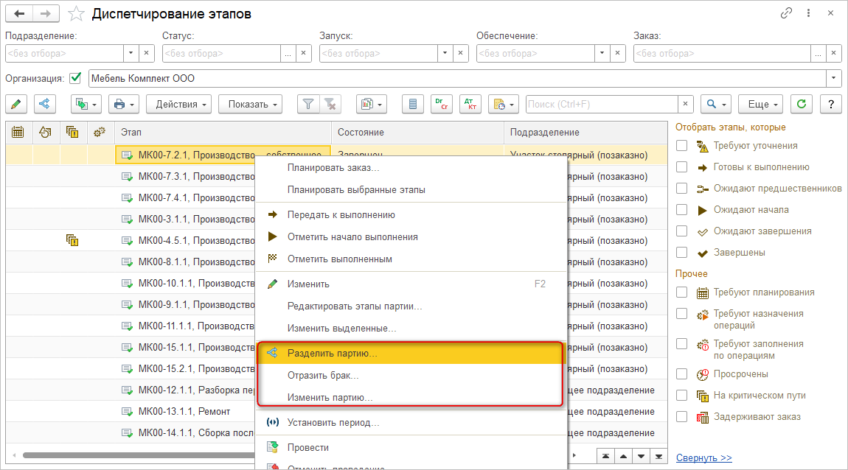The height and width of the screenshot is (470, 848).
Task: Uncheck the Организация checkbox
Action: pyautogui.click(x=75, y=78)
